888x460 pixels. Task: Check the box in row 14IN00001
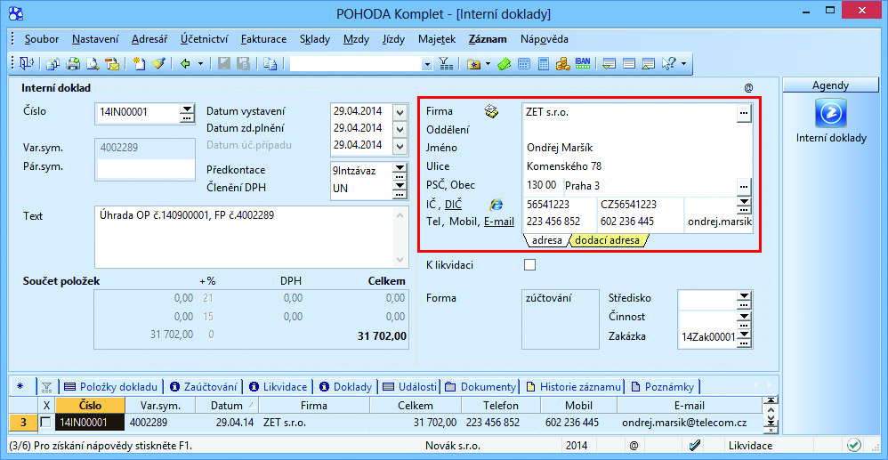tap(47, 422)
